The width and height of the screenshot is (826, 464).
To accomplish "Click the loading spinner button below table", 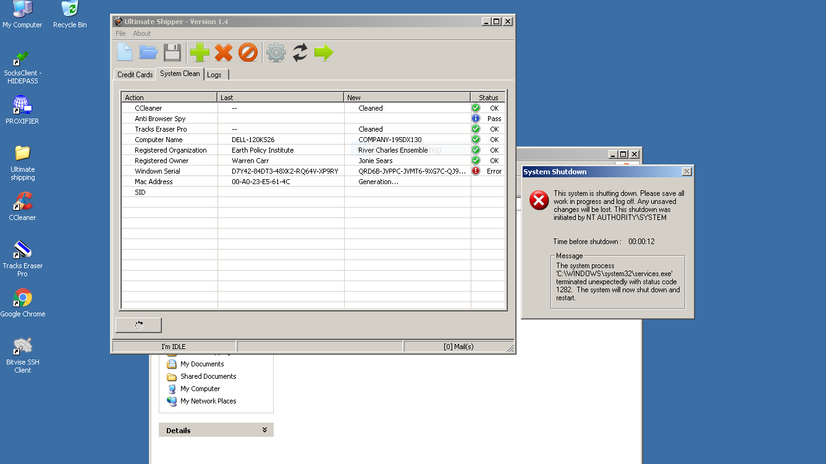I will [x=138, y=326].
